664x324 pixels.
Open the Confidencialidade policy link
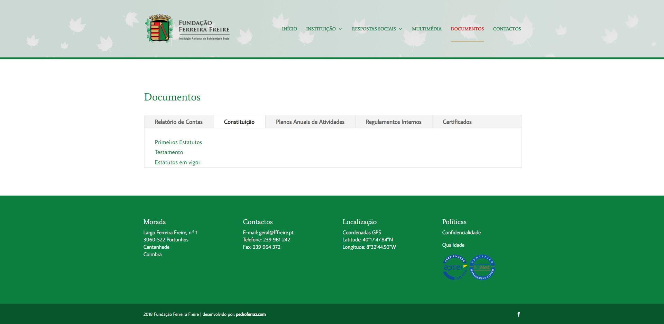coord(461,232)
